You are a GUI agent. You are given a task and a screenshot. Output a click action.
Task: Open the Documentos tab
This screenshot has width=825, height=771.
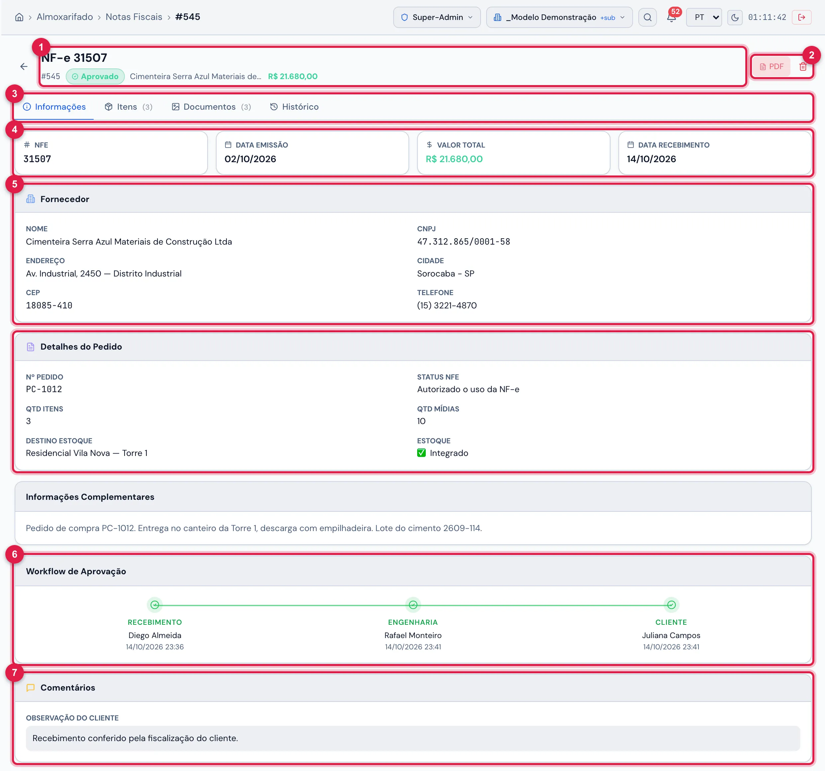click(211, 107)
